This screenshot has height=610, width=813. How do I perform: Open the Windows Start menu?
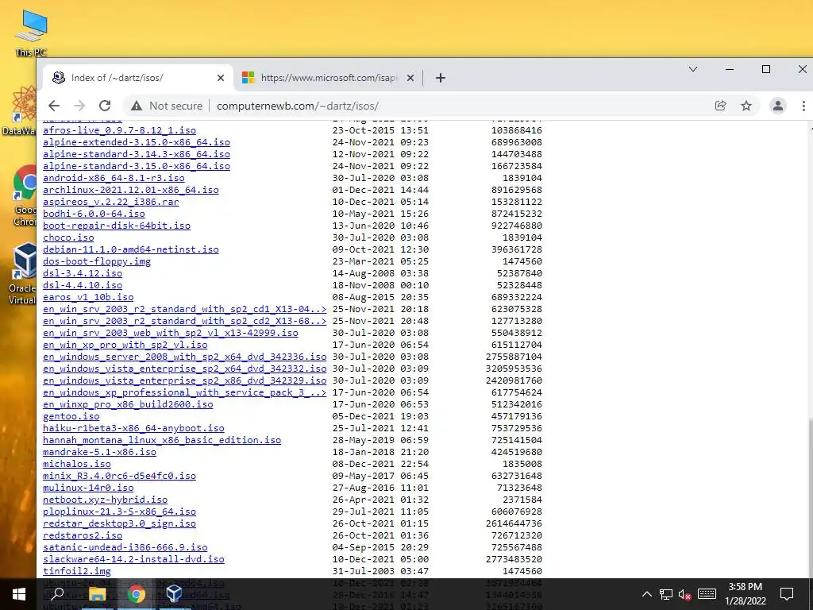(x=19, y=594)
